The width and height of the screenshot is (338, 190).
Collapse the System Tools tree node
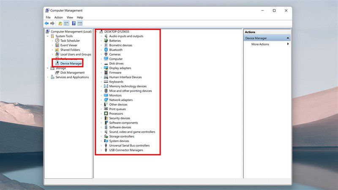point(48,36)
